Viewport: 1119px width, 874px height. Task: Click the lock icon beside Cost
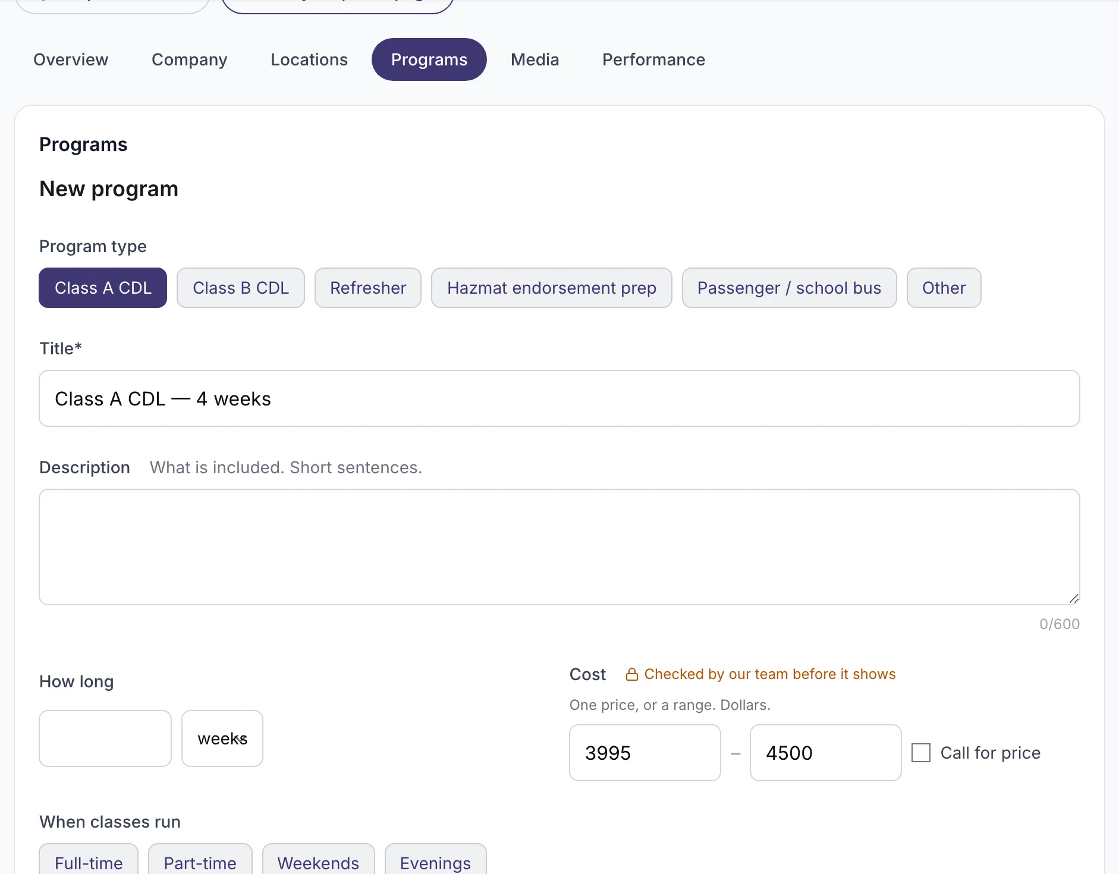point(631,674)
